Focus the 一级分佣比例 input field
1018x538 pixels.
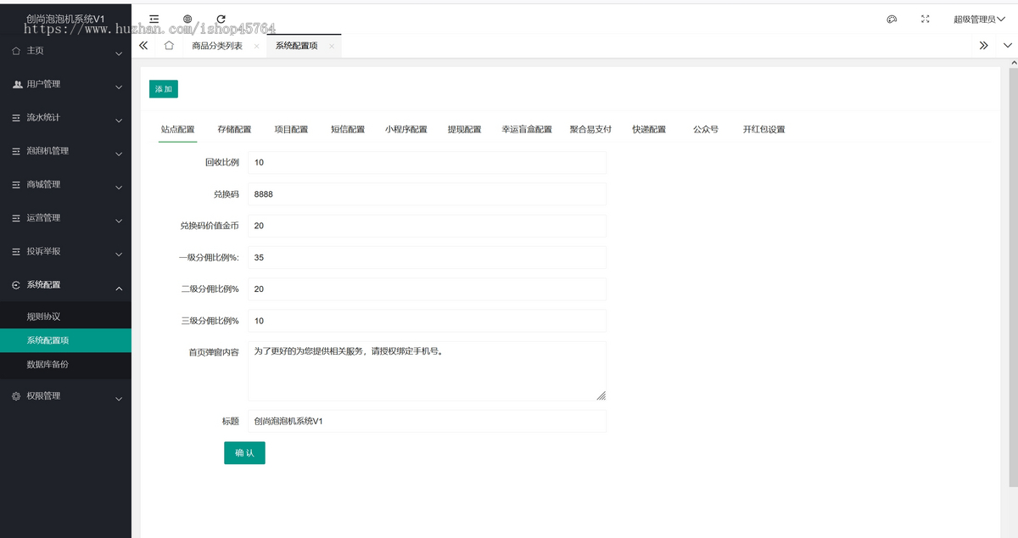428,257
